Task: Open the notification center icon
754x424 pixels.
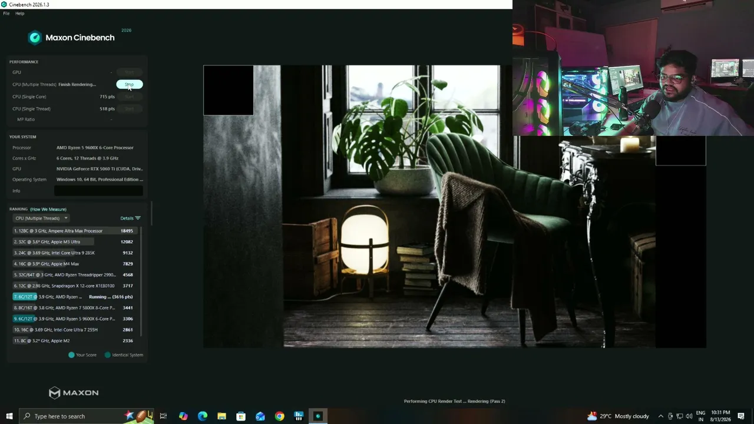Action: tap(741, 416)
